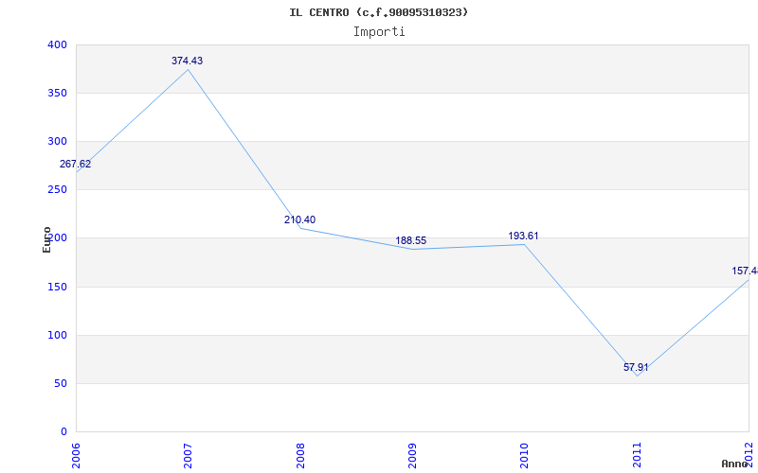Click the 50 y-axis tick label
Image resolution: width=758 pixels, height=473 pixels.
click(x=61, y=383)
